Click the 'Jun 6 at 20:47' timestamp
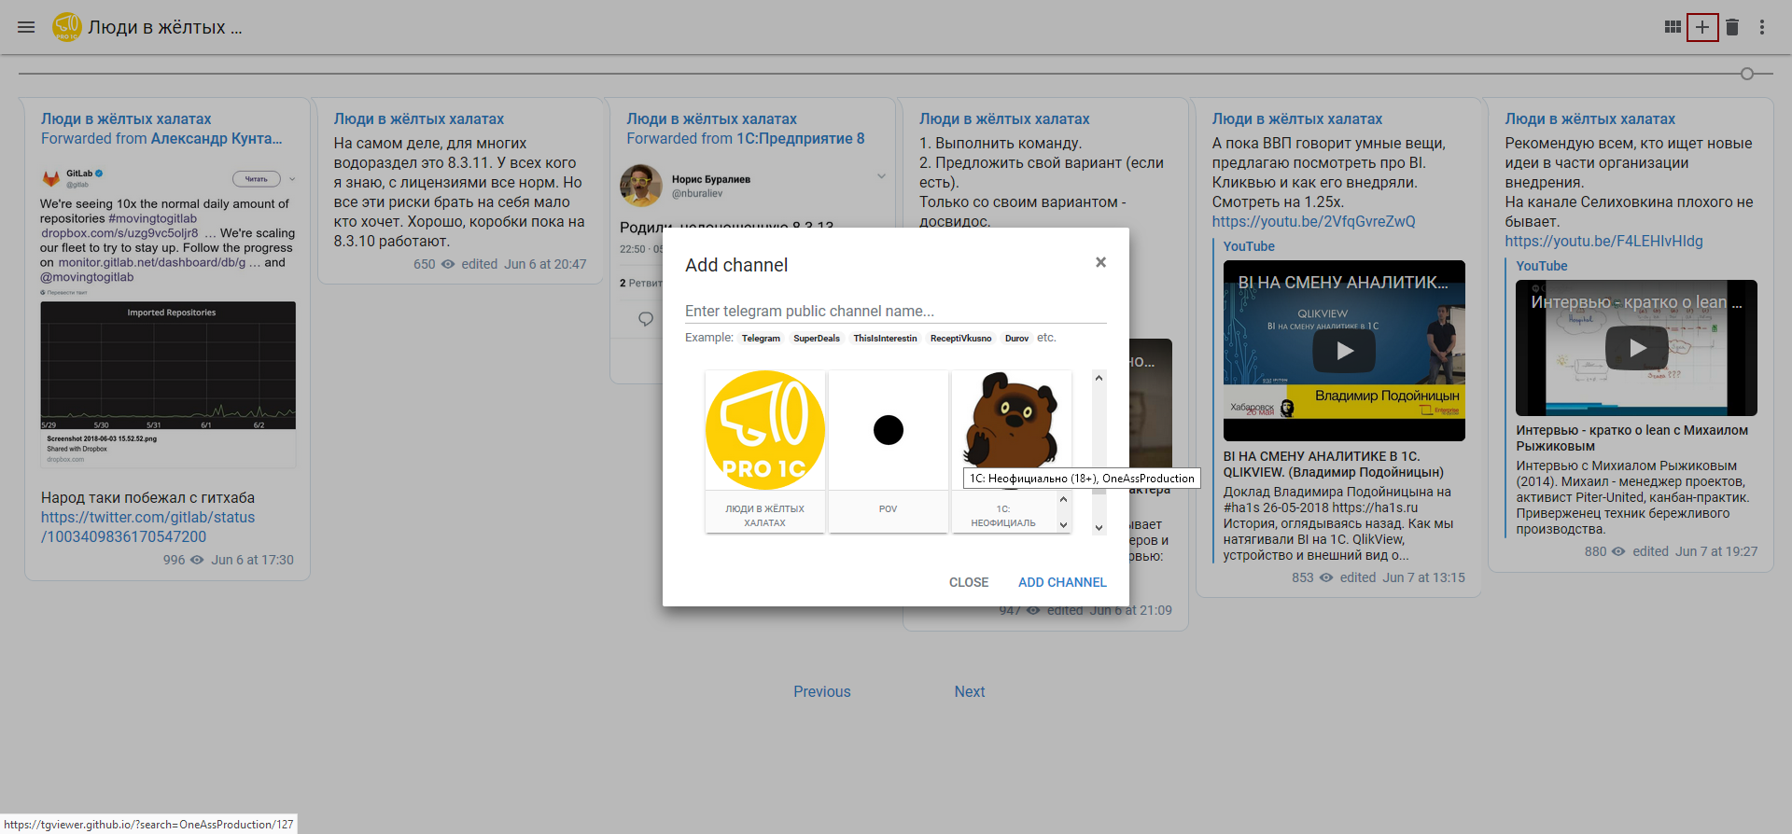Viewport: 1792px width, 834px height. point(545,264)
